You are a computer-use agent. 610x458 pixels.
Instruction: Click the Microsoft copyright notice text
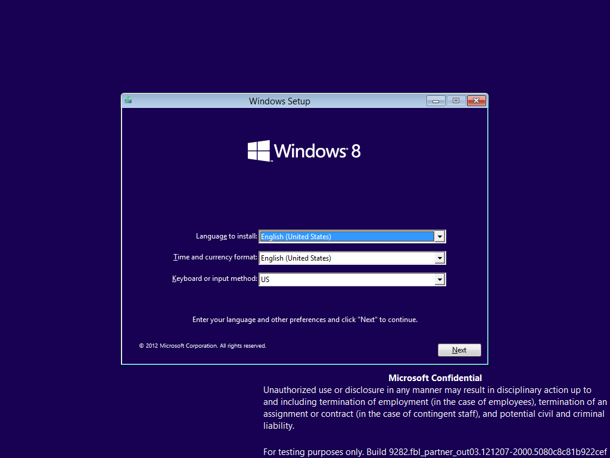coord(203,345)
